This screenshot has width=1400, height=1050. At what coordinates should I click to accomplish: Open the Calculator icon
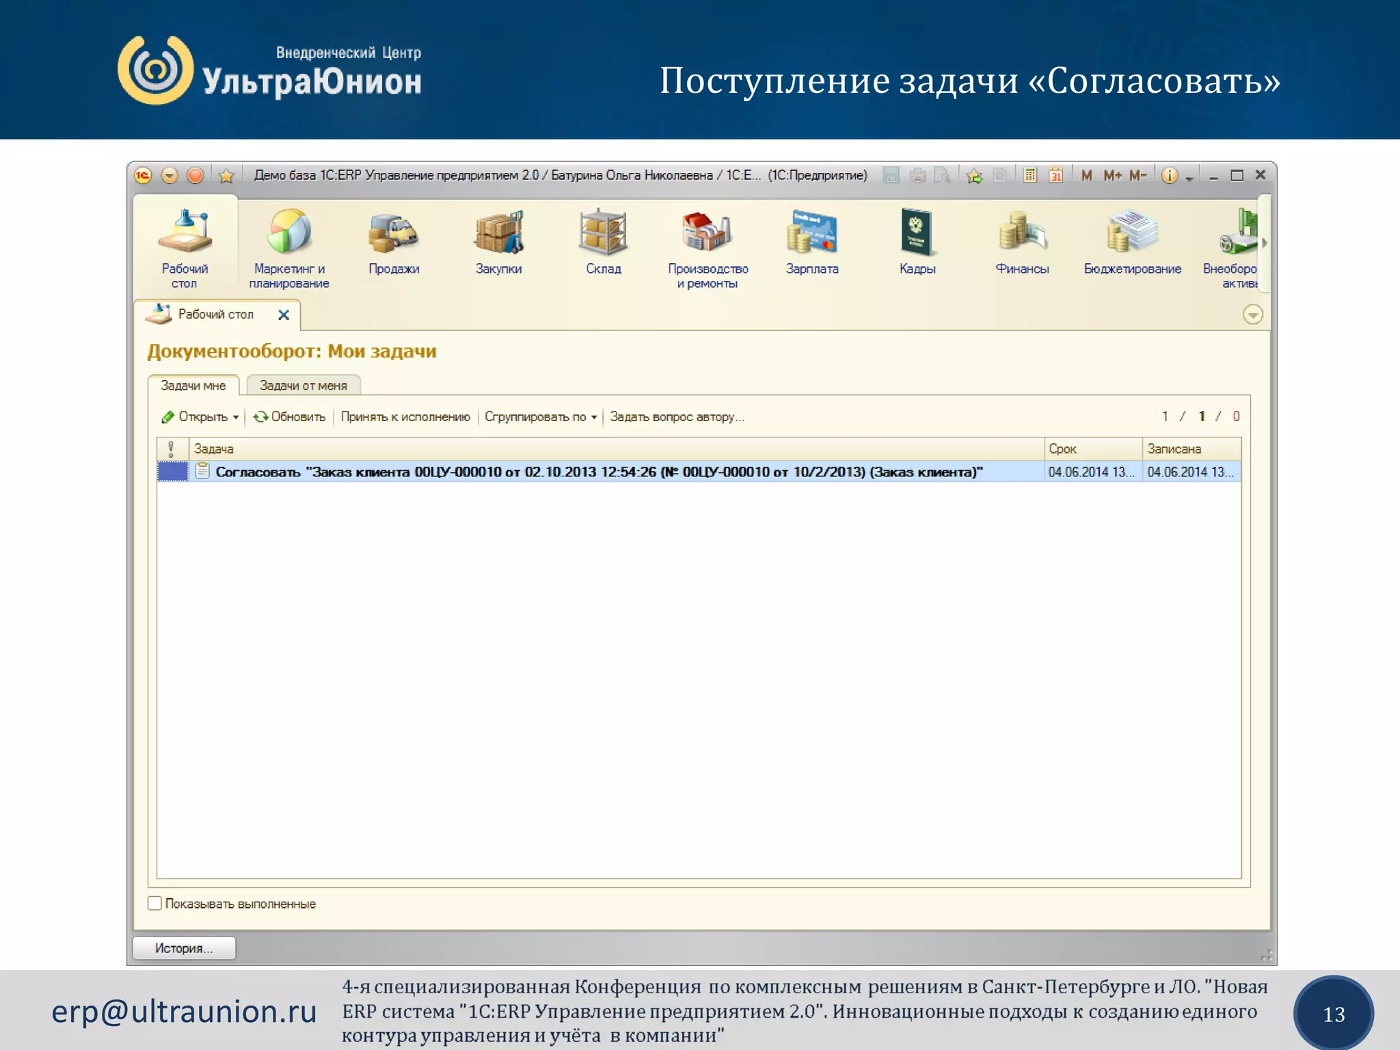click(1030, 176)
